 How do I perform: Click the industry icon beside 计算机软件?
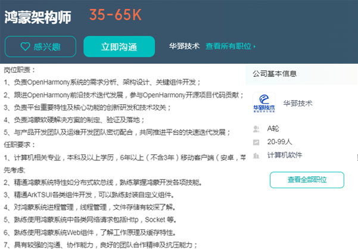(256, 155)
